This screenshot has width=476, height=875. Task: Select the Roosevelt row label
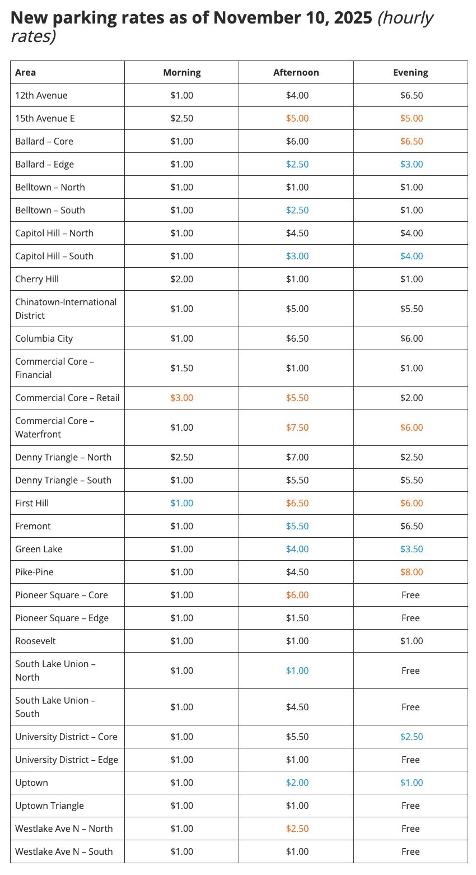pyautogui.click(x=35, y=641)
